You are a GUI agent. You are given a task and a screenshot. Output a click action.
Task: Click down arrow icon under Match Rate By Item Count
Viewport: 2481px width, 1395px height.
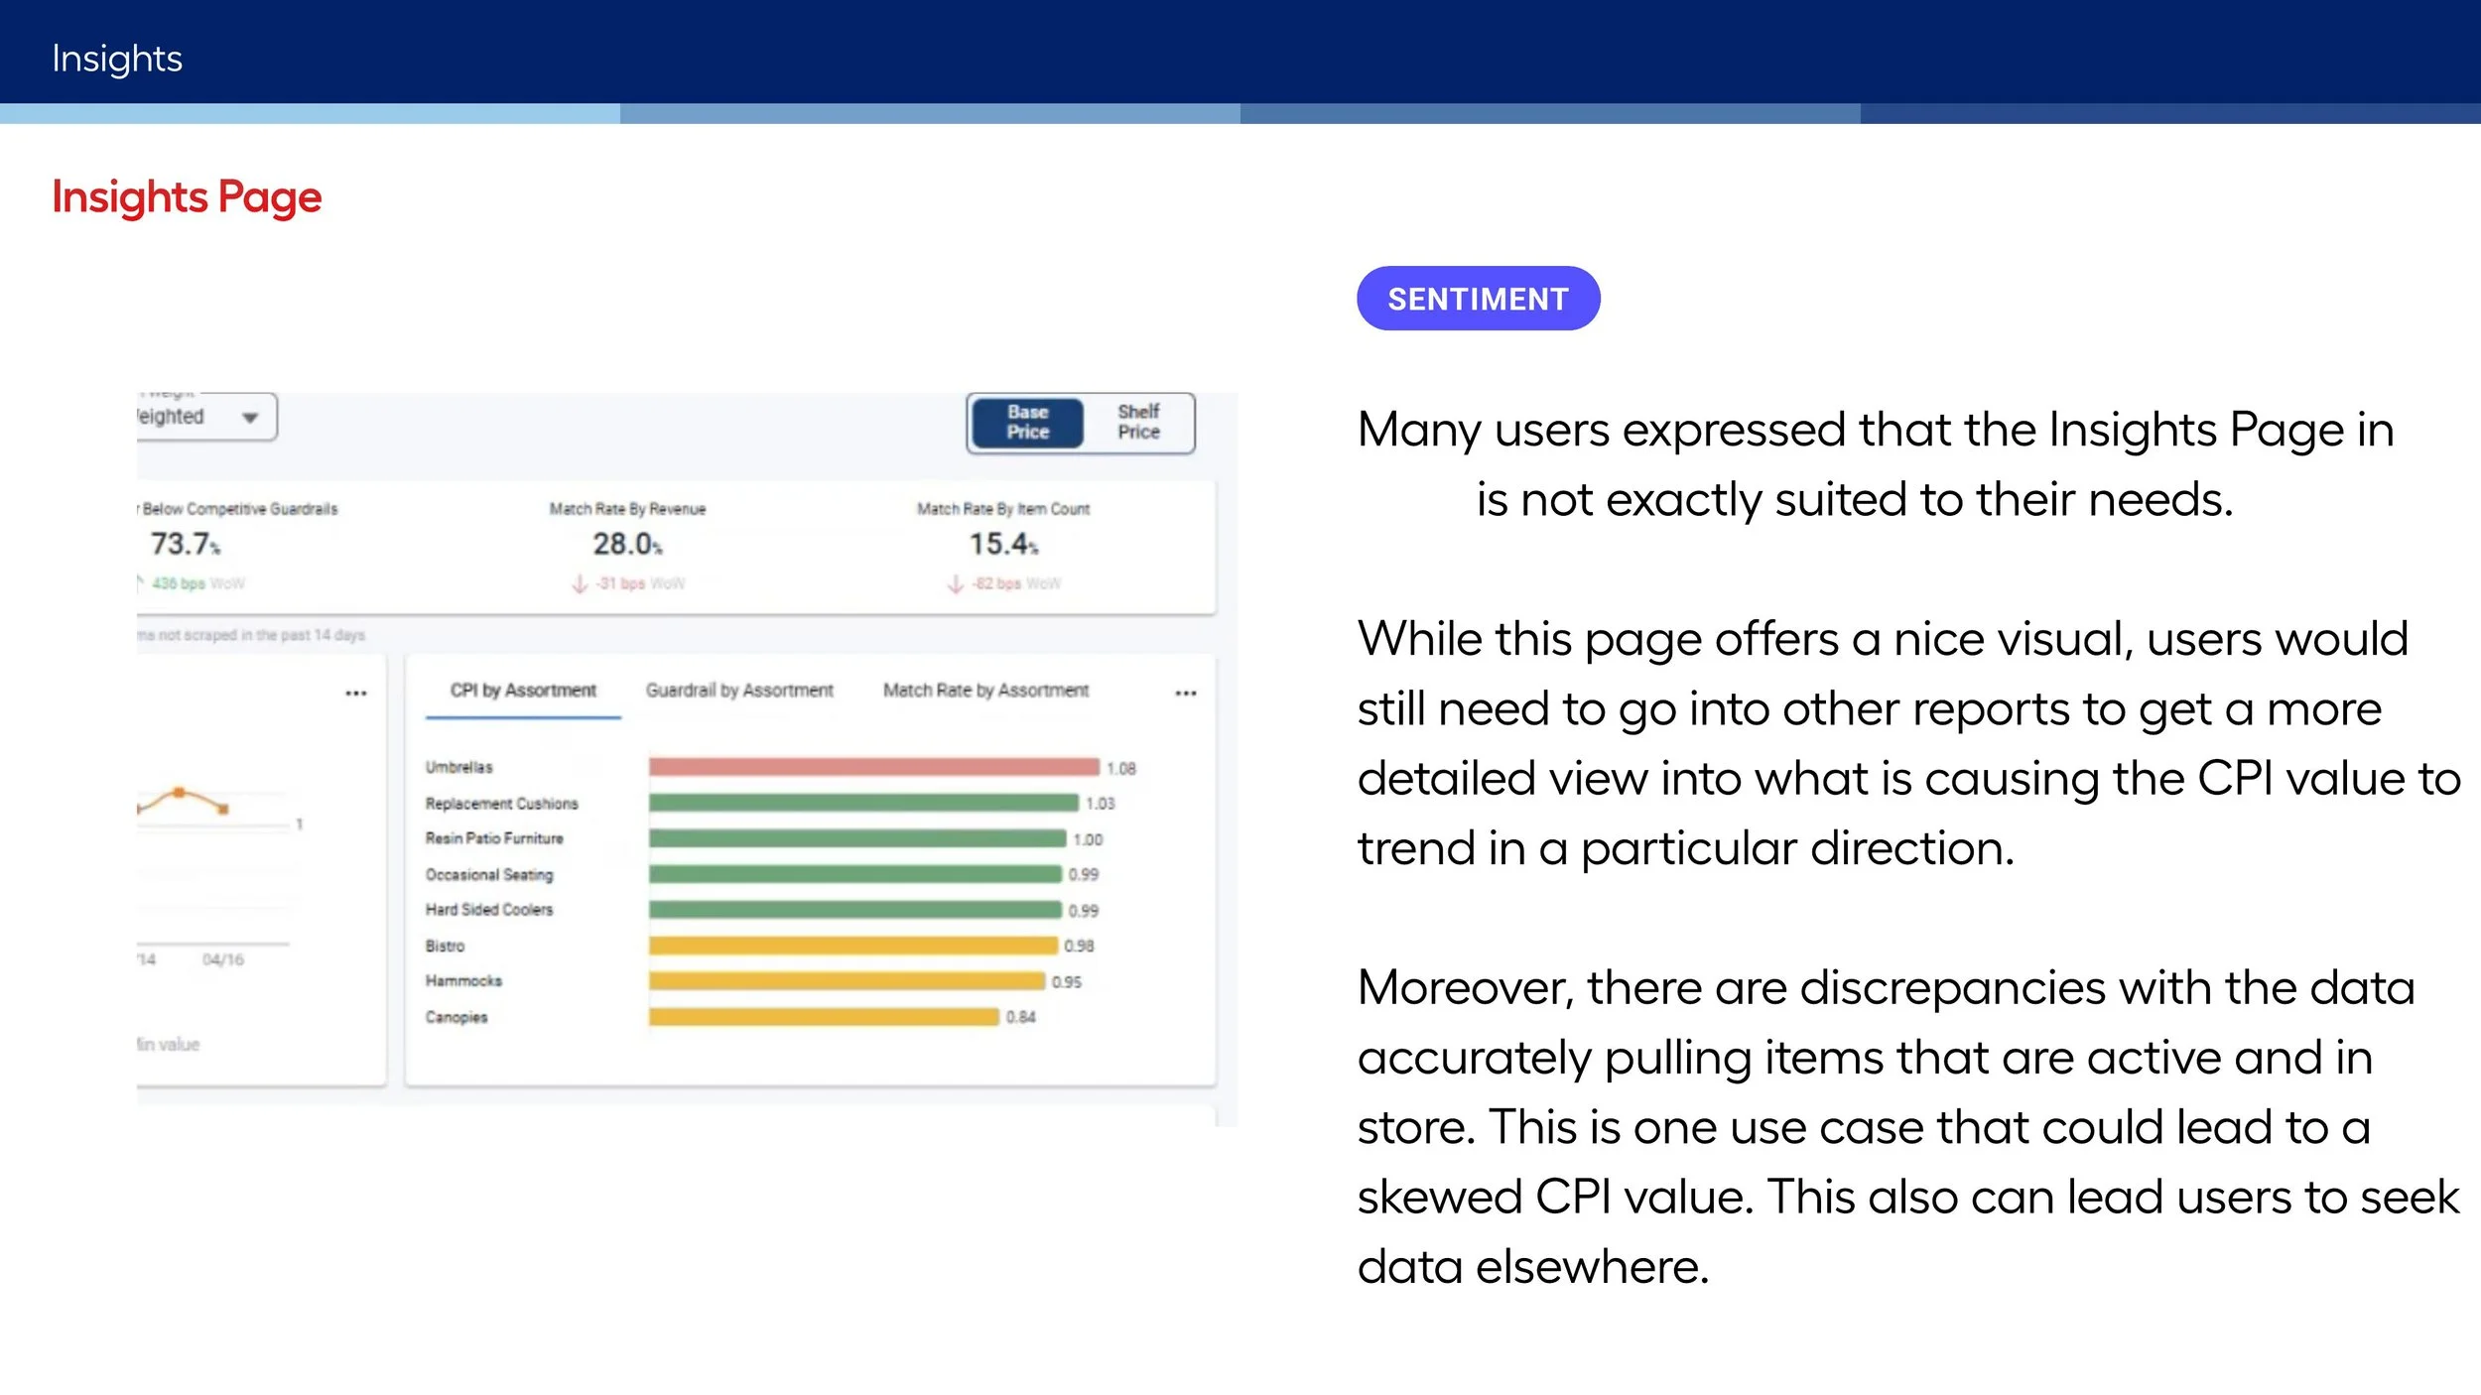956,584
